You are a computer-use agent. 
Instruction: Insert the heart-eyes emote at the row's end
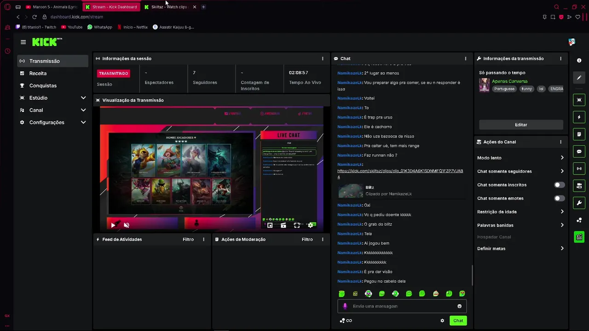pyautogui.click(x=462, y=294)
